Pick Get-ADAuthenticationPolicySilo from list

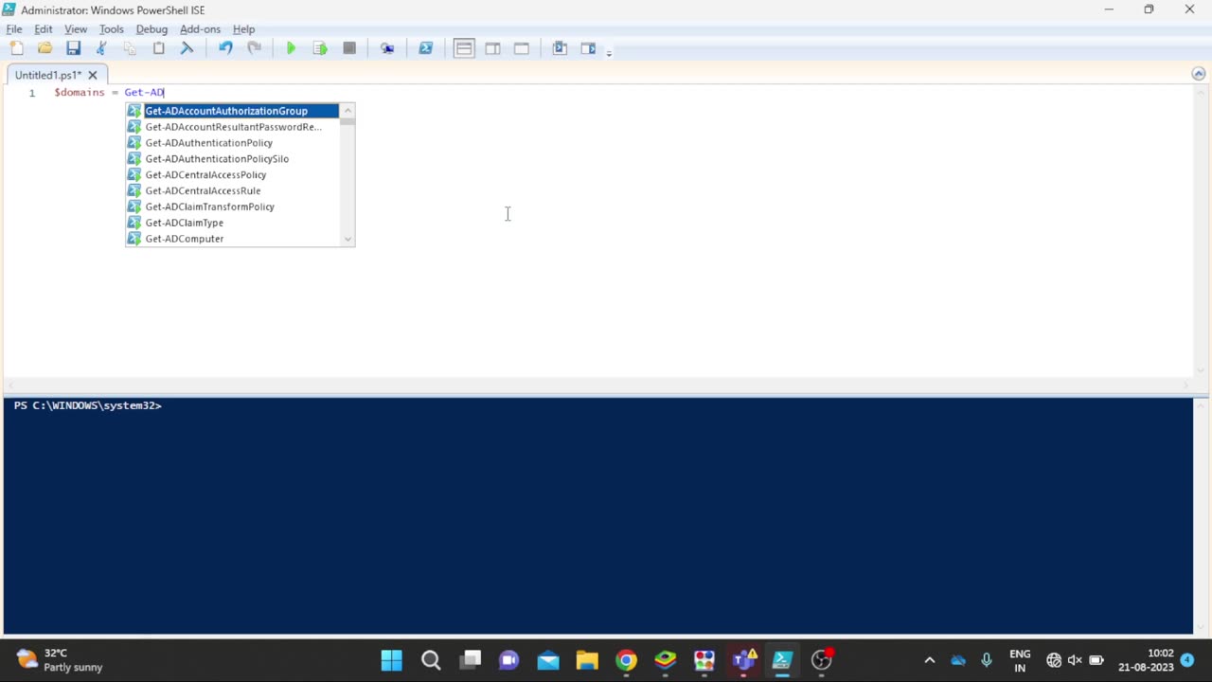[233, 159]
